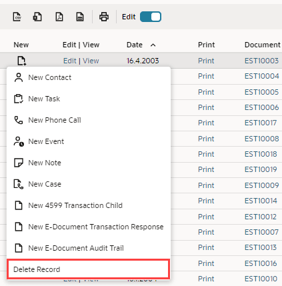Click Print link for EST10016
This screenshot has height=286, width=282.
click(x=206, y=263)
